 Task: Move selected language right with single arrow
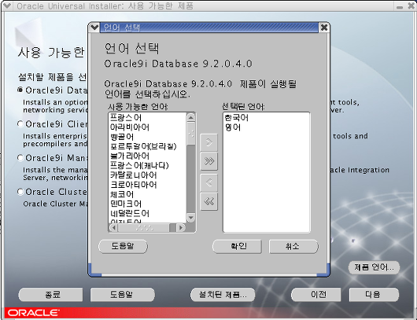[x=208, y=142]
